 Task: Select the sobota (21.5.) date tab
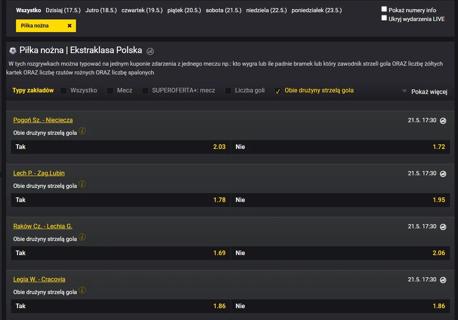coord(224,10)
